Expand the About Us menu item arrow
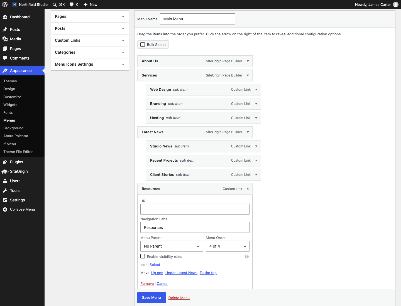401x306 pixels. 248,61
